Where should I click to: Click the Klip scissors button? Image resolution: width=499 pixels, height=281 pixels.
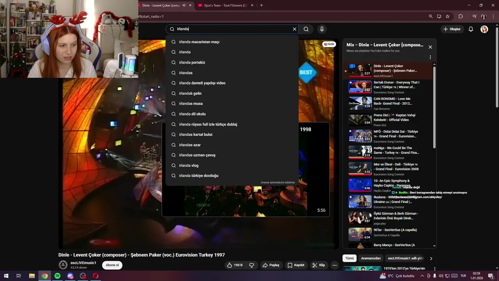pyautogui.click(x=319, y=265)
